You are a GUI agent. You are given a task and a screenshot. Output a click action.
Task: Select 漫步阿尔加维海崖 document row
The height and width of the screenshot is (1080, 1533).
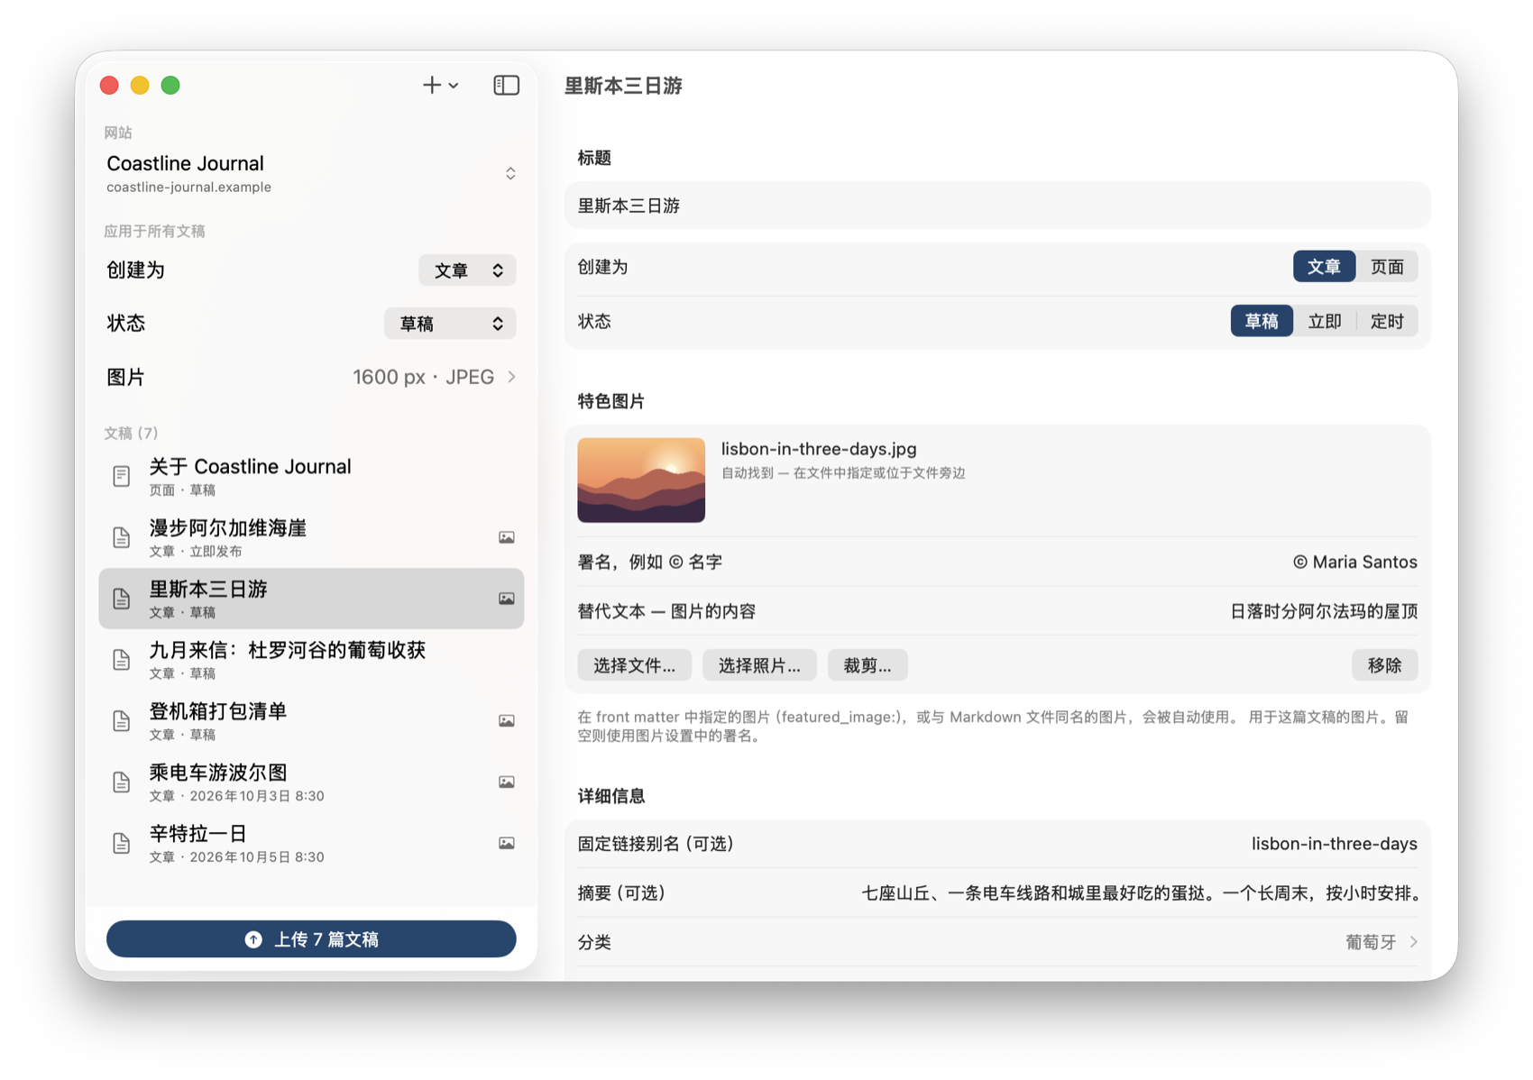pyautogui.click(x=311, y=537)
